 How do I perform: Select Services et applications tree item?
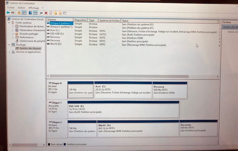(28, 52)
